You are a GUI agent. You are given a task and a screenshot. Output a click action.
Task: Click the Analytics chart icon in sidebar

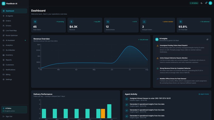(x=3, y=45)
